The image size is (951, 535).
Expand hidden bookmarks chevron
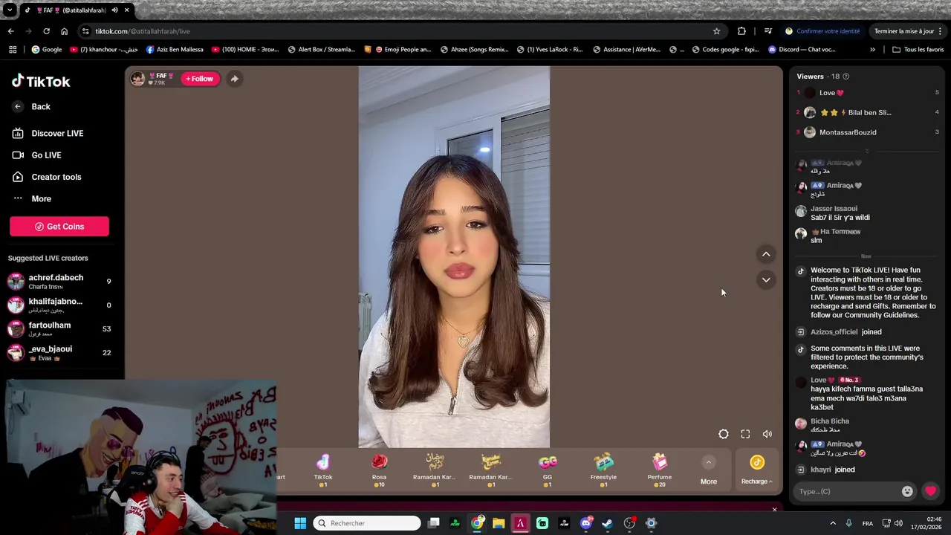click(x=872, y=50)
